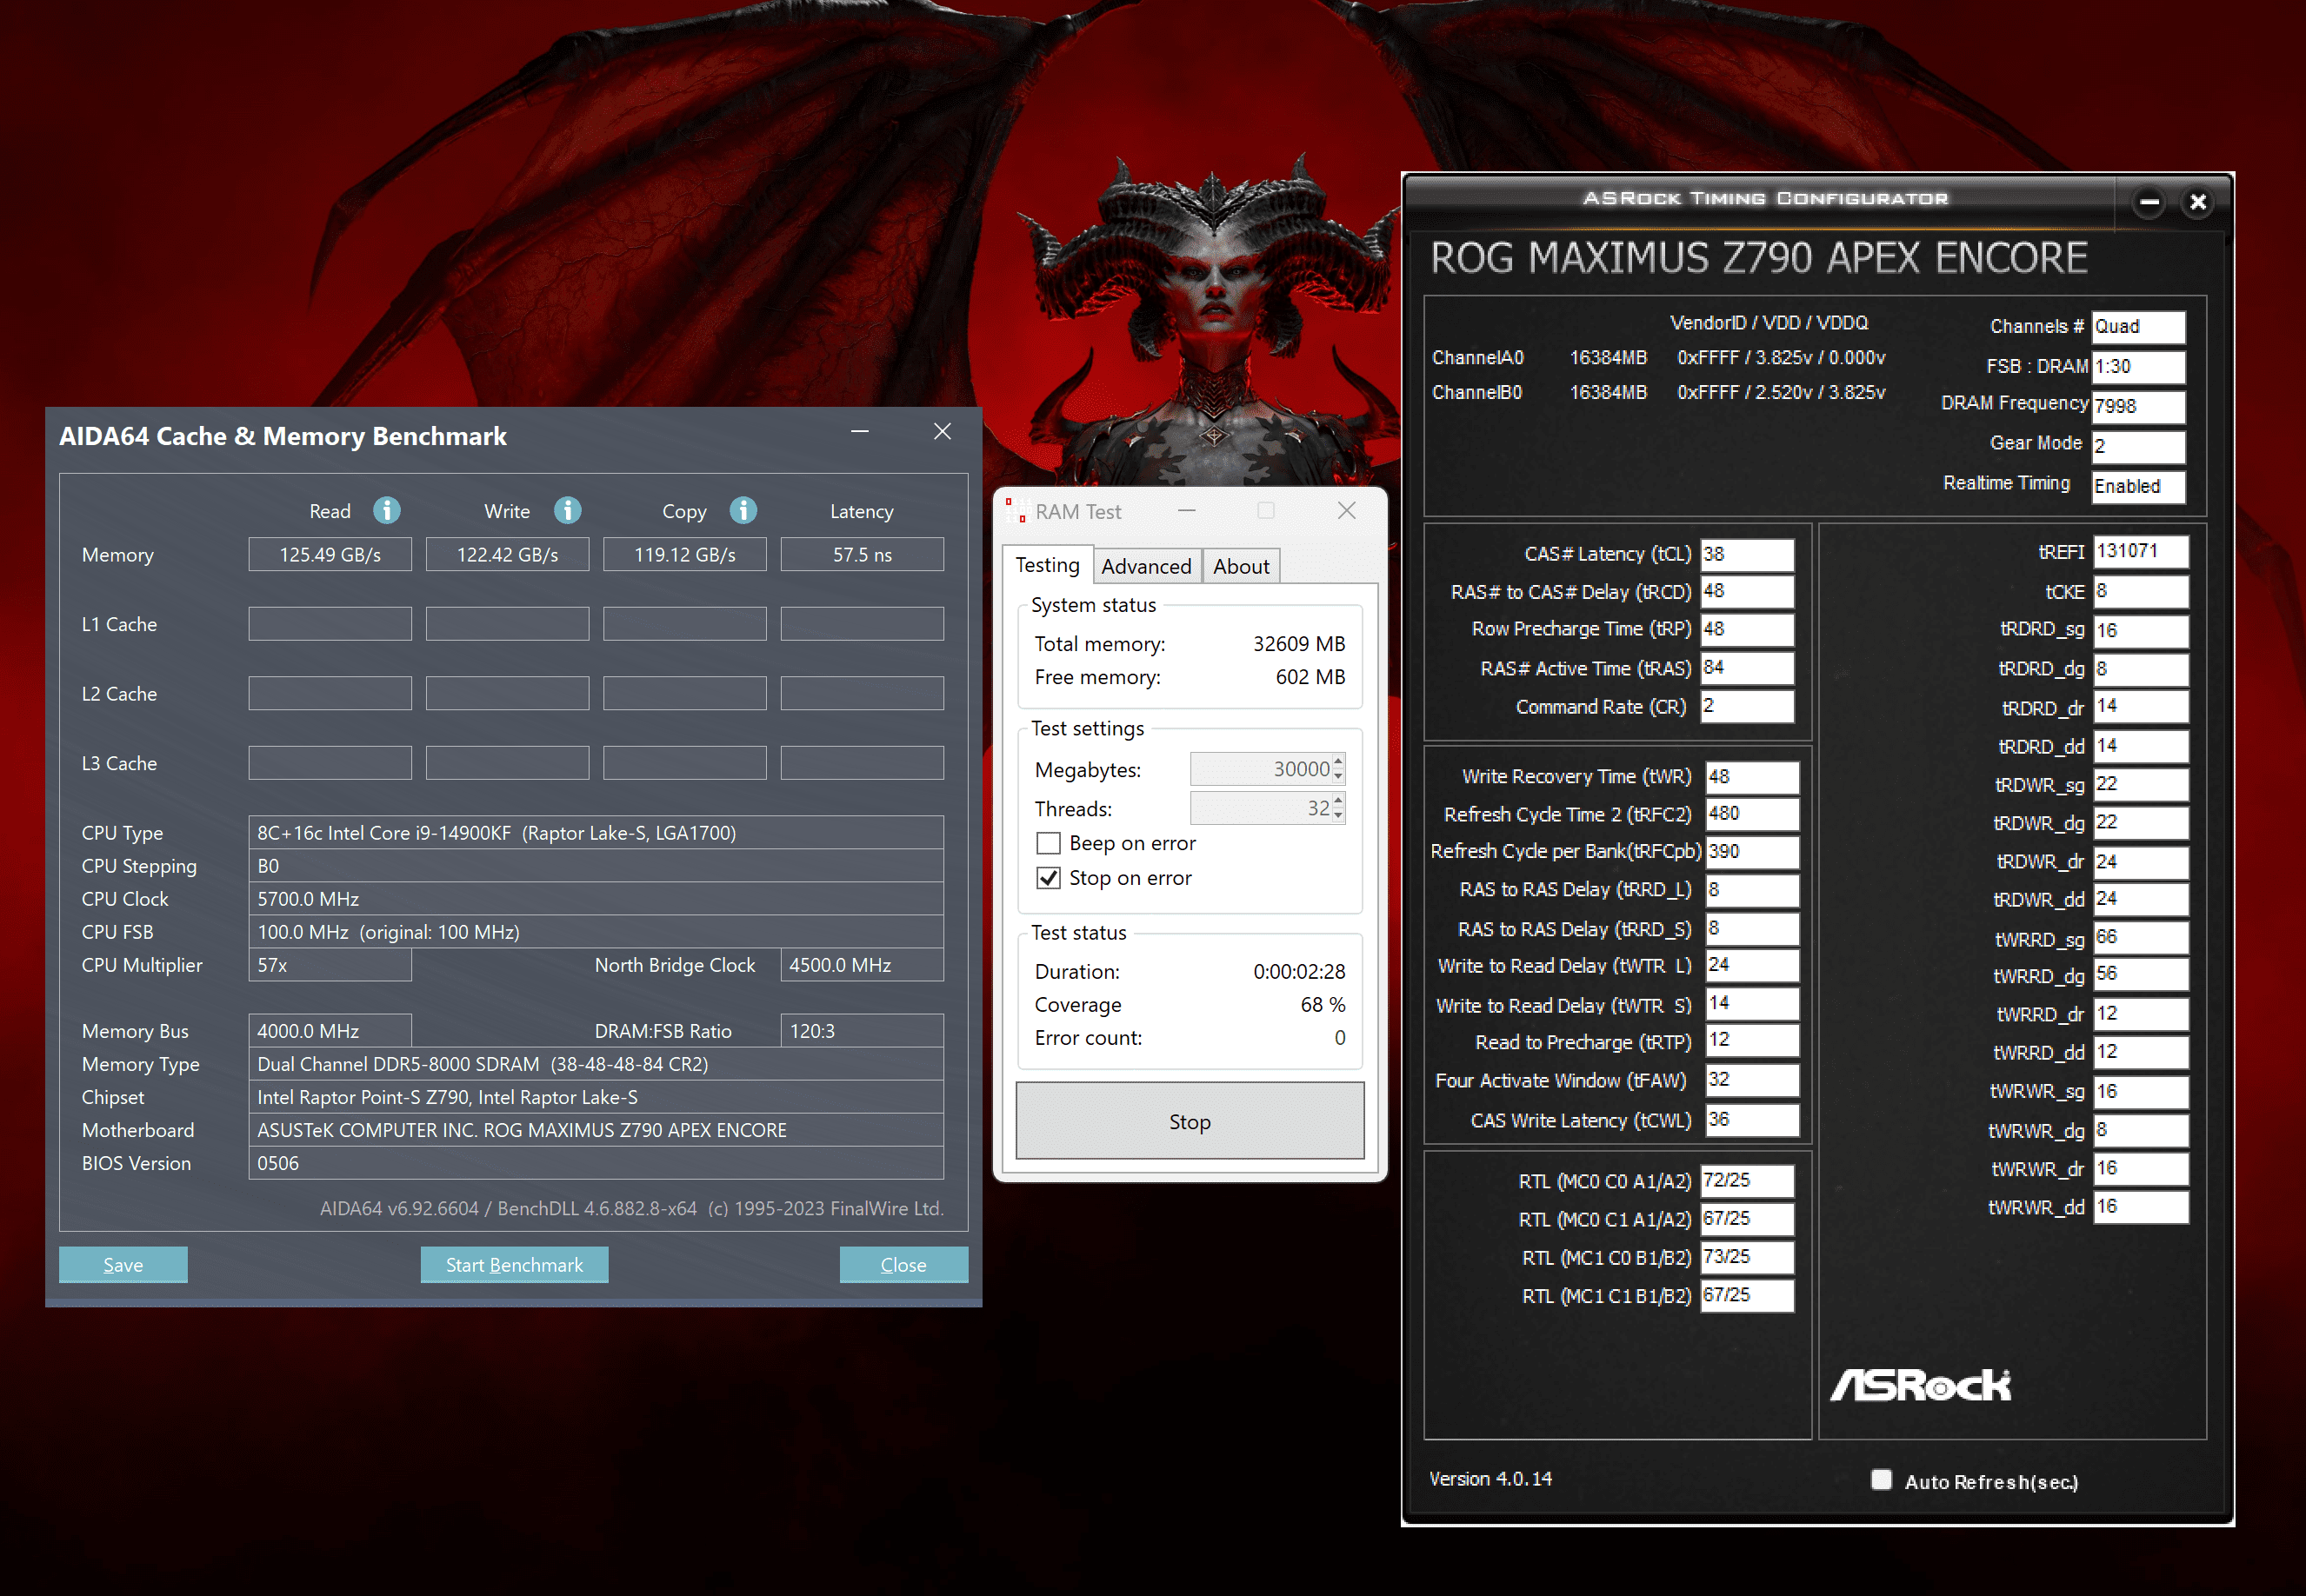The height and width of the screenshot is (1596, 2306).
Task: Click the CAS# Latency (tCL) field 38
Action: [1747, 554]
